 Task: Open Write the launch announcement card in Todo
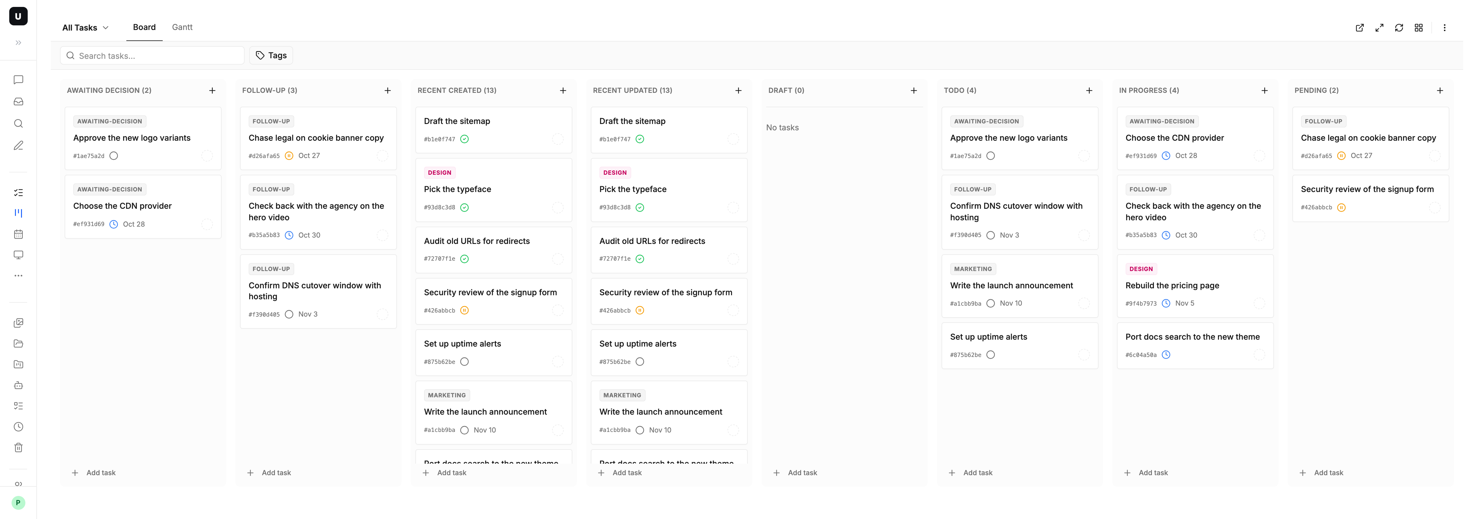1019,286
